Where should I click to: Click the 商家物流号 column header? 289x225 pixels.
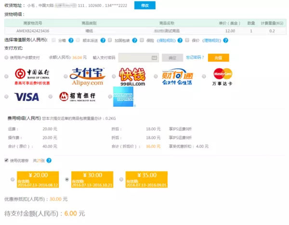tap(33, 23)
